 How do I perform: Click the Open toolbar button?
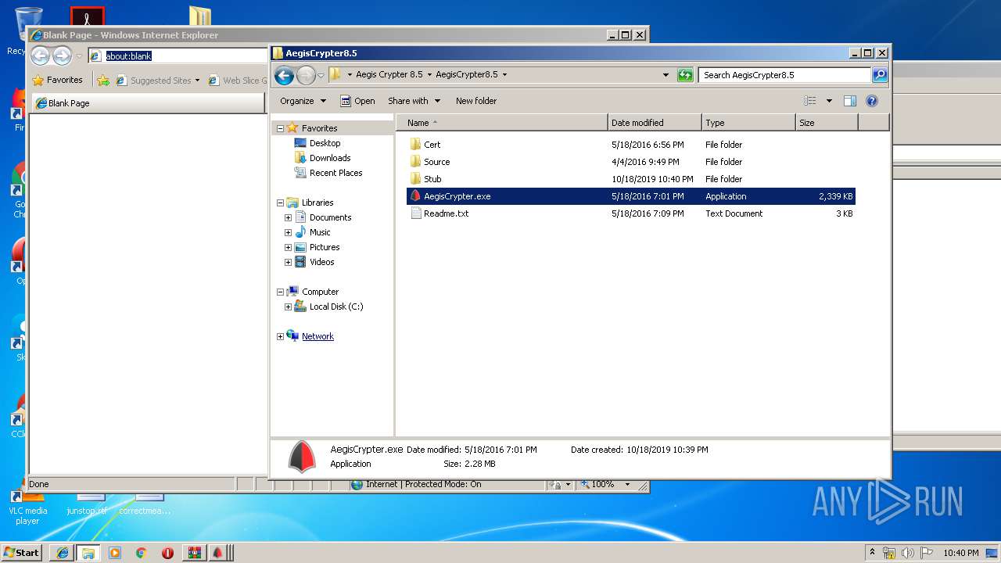(x=357, y=101)
